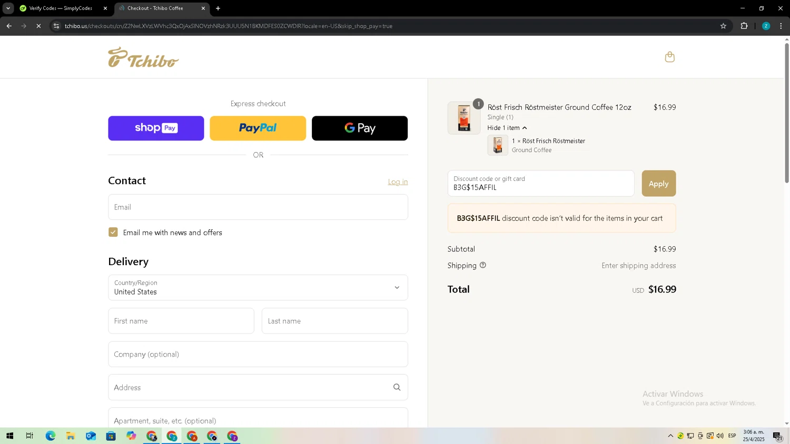Open tab search dropdown arrow

(x=8, y=8)
